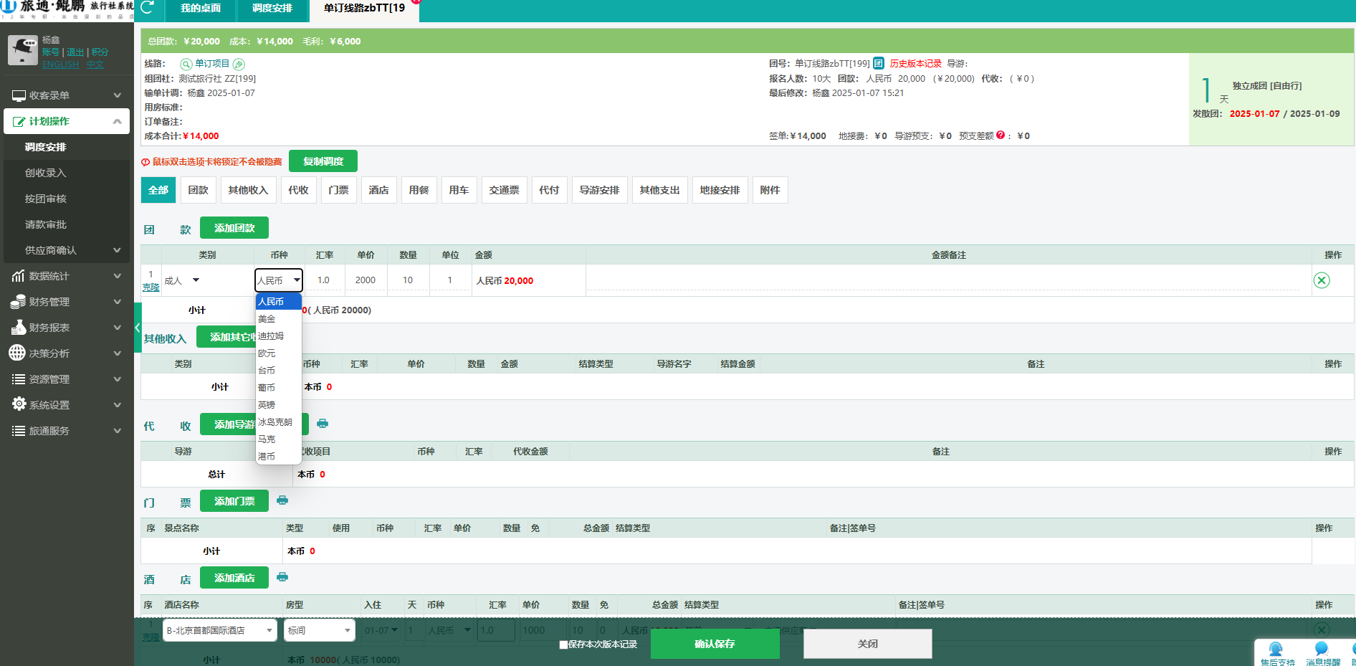Select 英镑 in the currency list
The height and width of the screenshot is (666, 1356).
pyautogui.click(x=279, y=405)
